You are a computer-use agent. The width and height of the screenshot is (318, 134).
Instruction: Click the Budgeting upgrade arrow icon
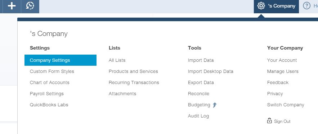click(x=215, y=105)
